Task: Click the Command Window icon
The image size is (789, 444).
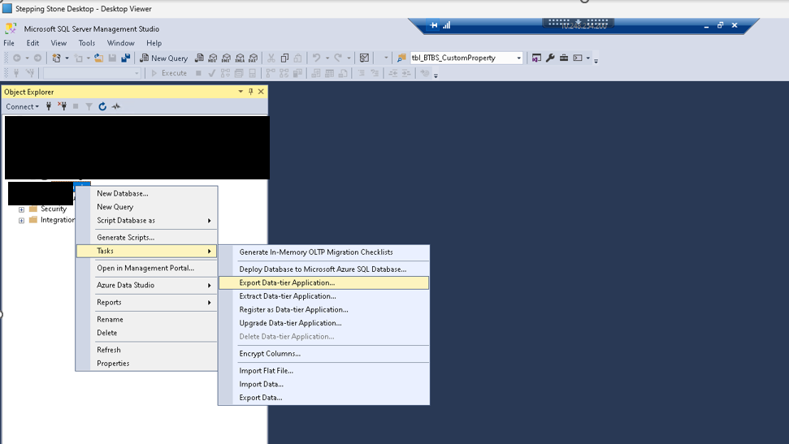Action: pyautogui.click(x=578, y=58)
